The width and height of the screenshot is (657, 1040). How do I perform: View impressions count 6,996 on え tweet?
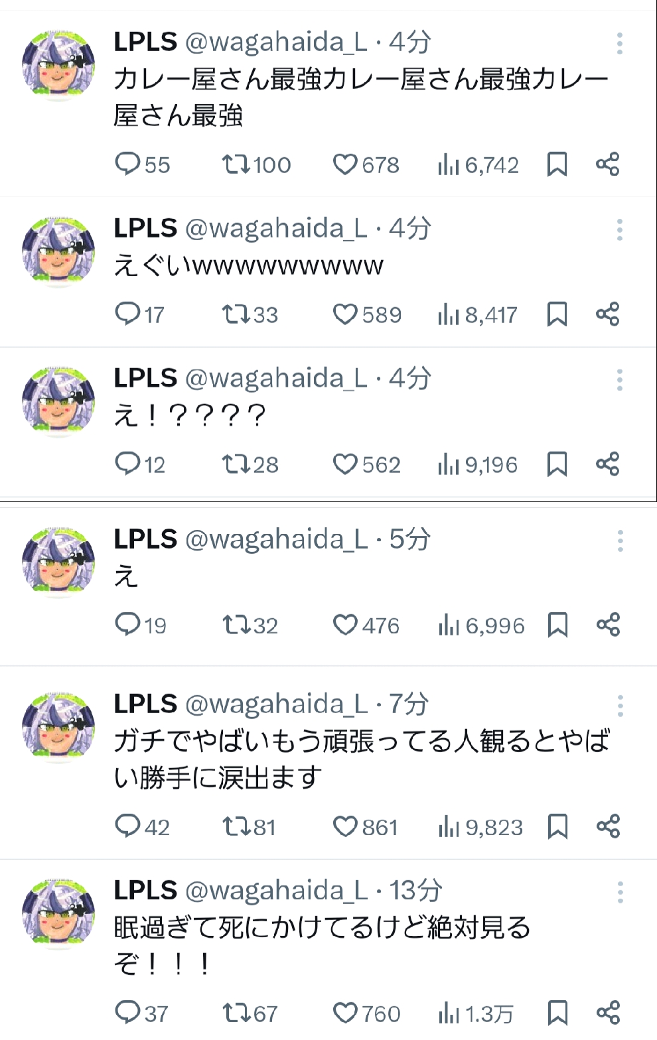click(481, 625)
